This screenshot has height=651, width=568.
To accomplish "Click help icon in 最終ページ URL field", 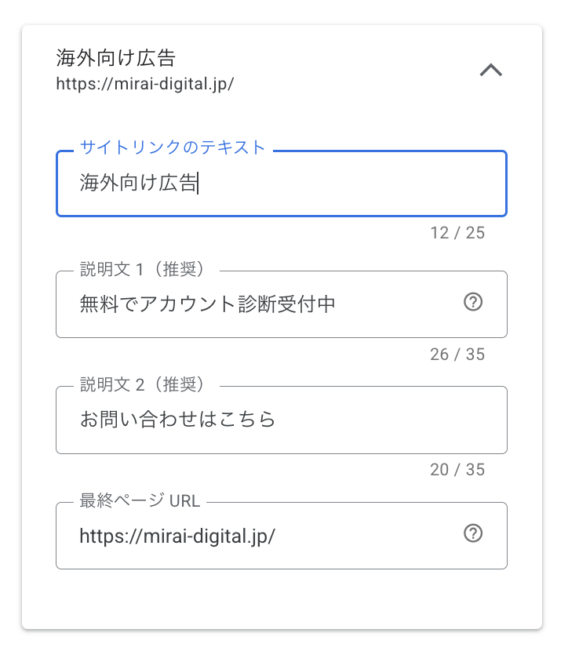I will point(473,534).
